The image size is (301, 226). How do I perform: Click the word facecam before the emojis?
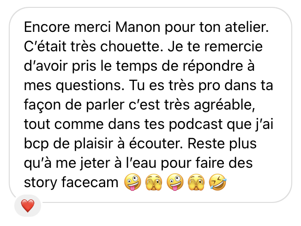[x=90, y=182]
